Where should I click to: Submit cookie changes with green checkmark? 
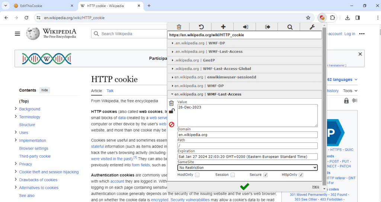pos(244,186)
